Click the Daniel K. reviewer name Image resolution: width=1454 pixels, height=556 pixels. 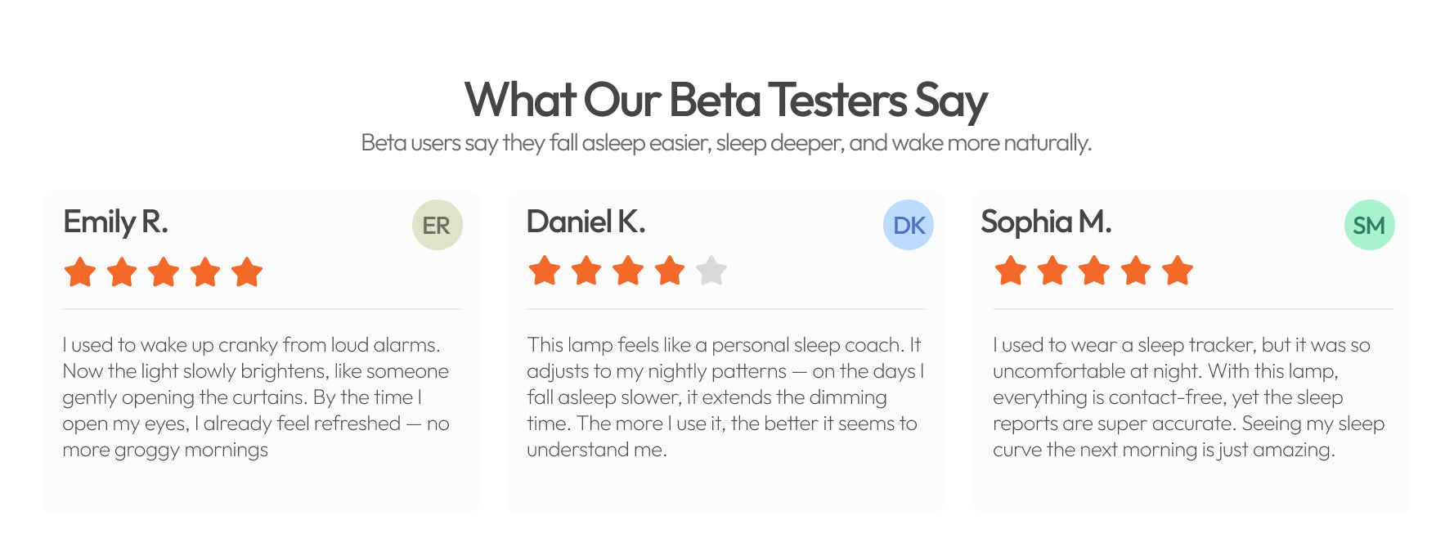(x=586, y=222)
